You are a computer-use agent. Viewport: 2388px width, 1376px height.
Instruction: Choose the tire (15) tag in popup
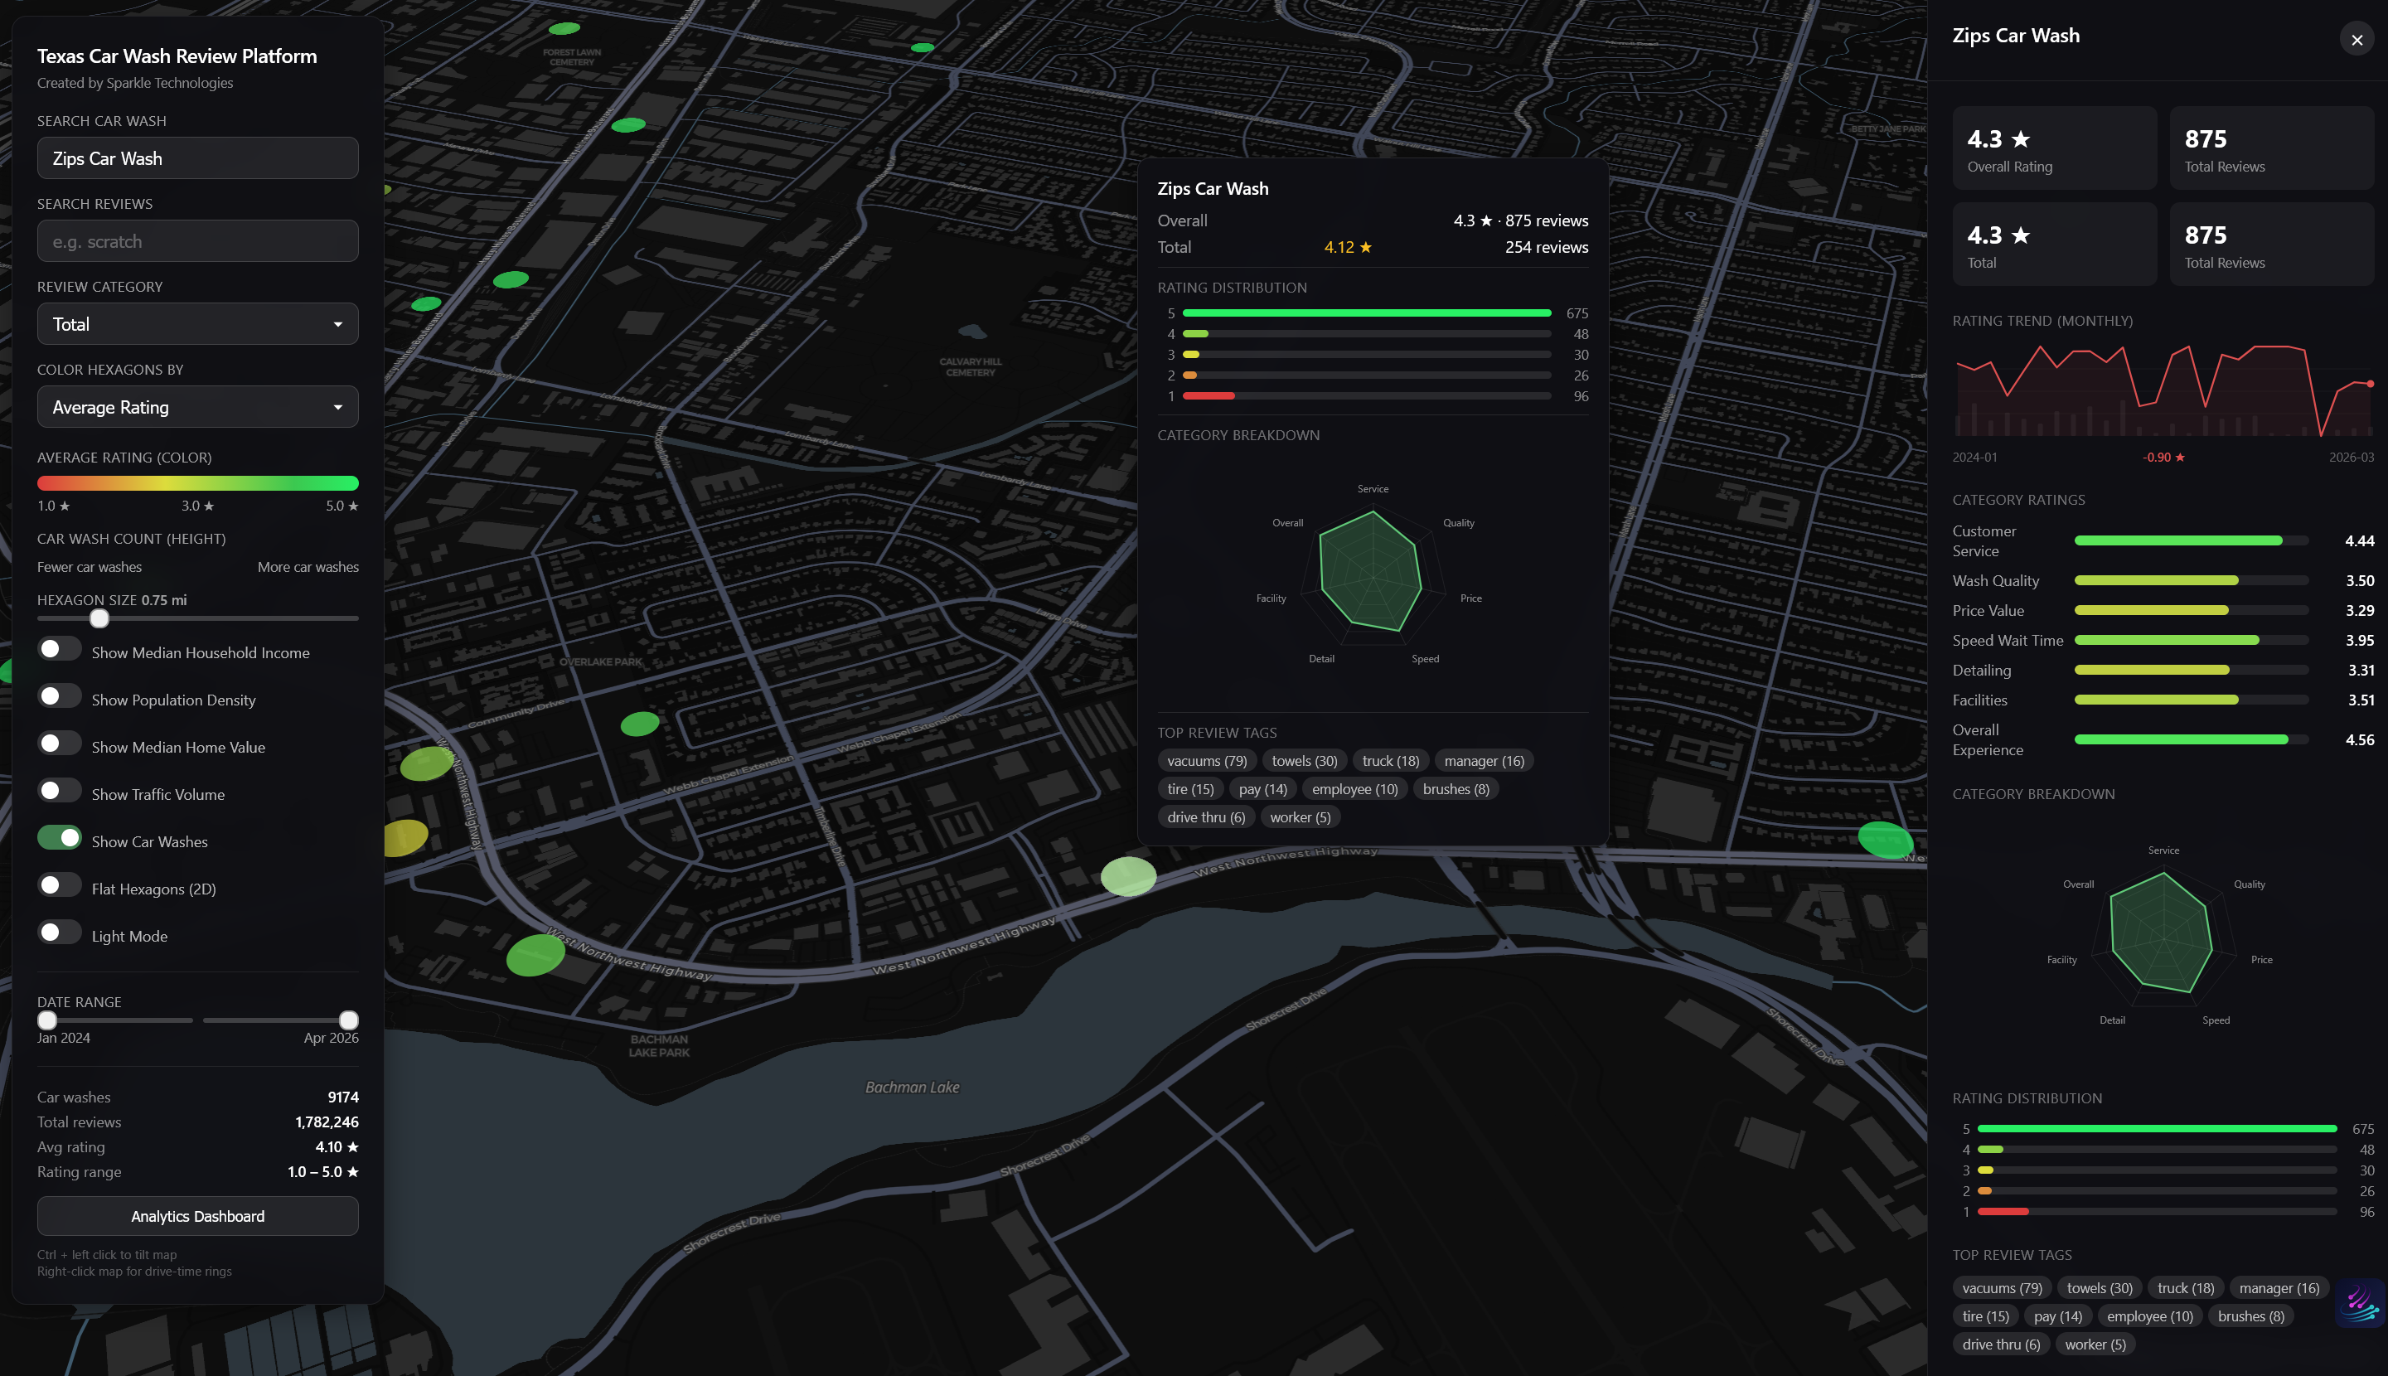pos(1189,789)
